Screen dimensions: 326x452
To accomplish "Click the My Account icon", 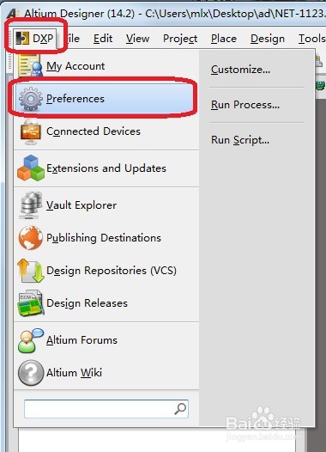I will pyautogui.click(x=31, y=65).
